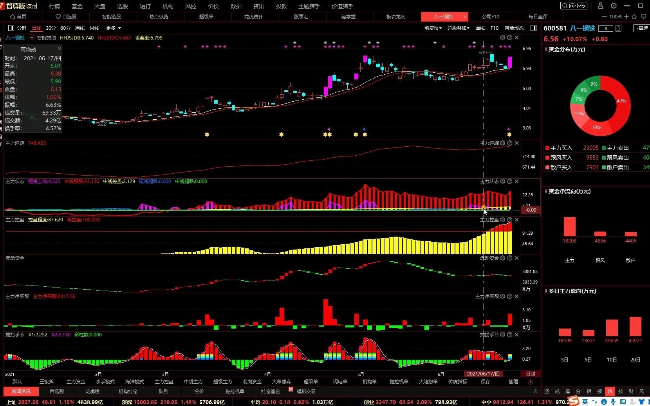
Task: Click Sogou input method S icon
Action: [x=574, y=401]
